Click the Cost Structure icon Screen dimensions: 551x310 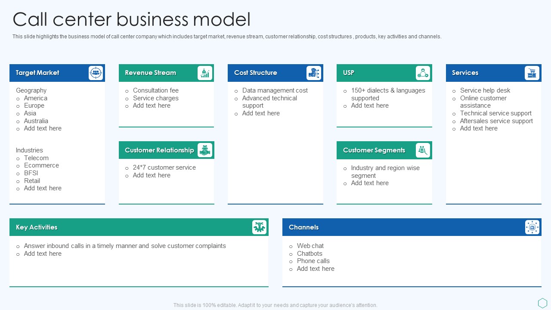pos(314,73)
